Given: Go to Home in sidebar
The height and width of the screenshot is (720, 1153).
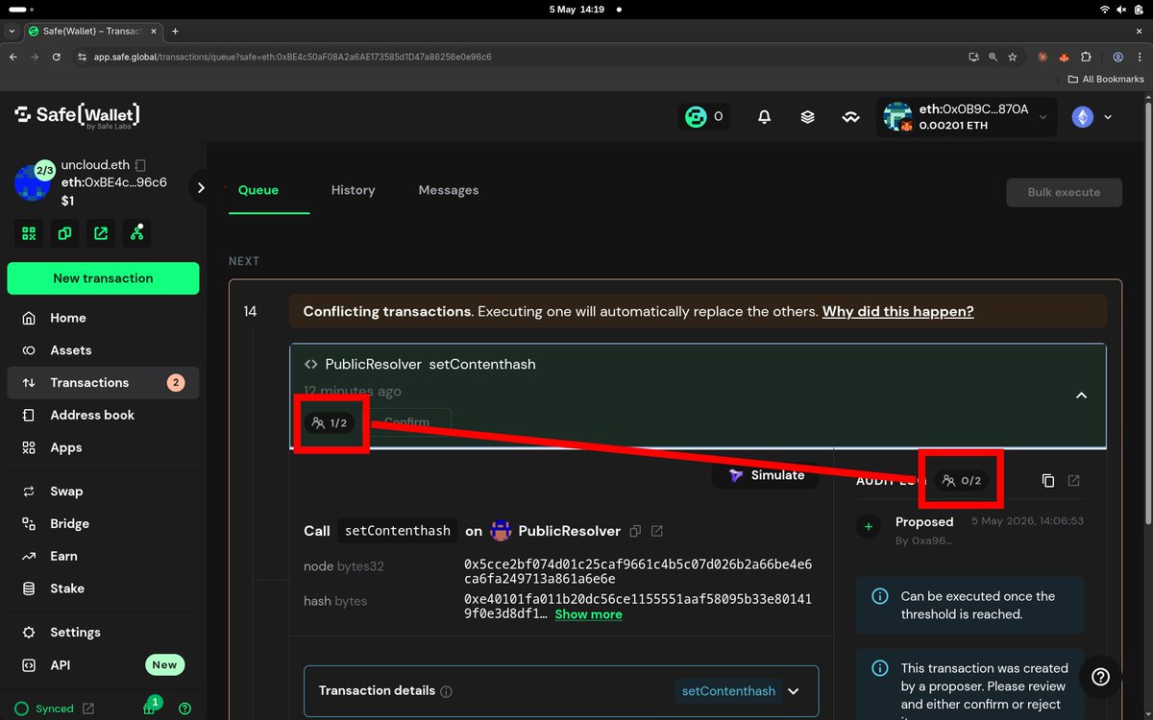Looking at the screenshot, I should pos(103,318).
